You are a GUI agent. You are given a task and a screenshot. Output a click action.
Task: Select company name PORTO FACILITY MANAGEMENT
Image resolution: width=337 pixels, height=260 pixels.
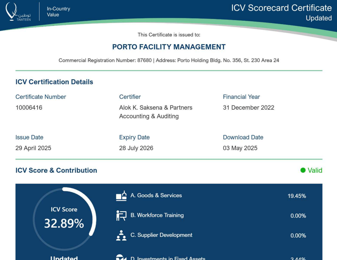click(169, 47)
